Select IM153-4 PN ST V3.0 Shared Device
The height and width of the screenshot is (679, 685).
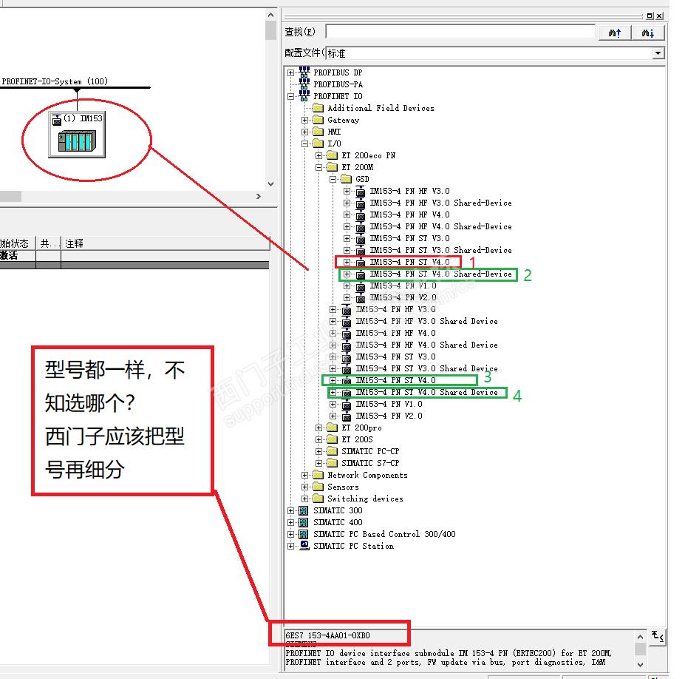point(427,368)
